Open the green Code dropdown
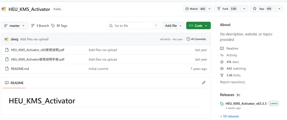This screenshot has width=287, height=120. point(198,26)
